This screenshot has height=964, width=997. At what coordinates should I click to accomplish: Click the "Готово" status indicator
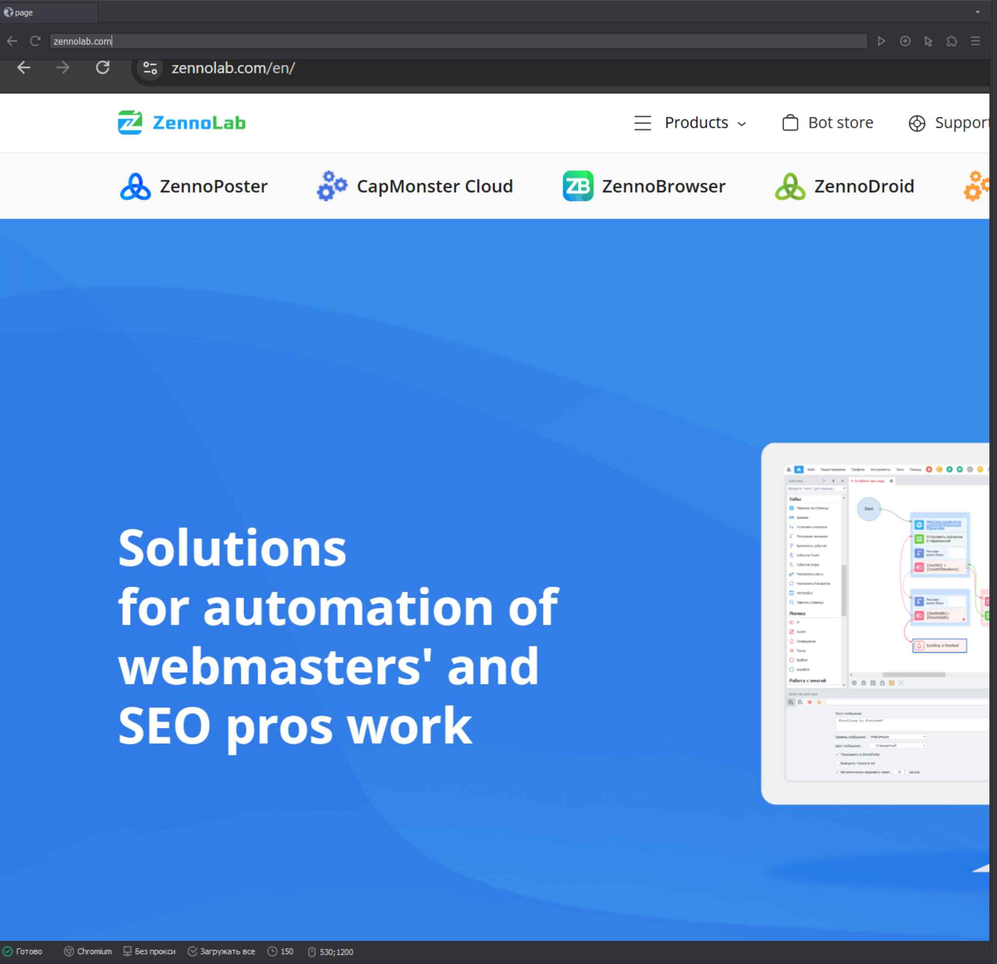[x=23, y=952]
